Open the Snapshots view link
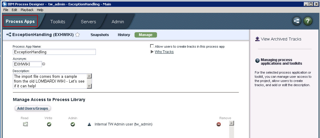320x138 pixels. 99,35
